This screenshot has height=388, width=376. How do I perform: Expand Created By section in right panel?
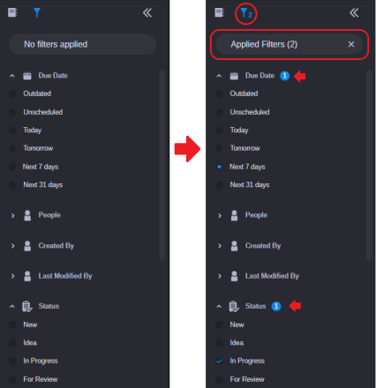tap(220, 246)
